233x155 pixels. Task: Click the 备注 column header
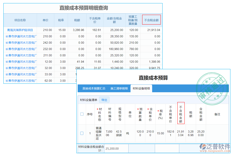[x=218, y=114]
